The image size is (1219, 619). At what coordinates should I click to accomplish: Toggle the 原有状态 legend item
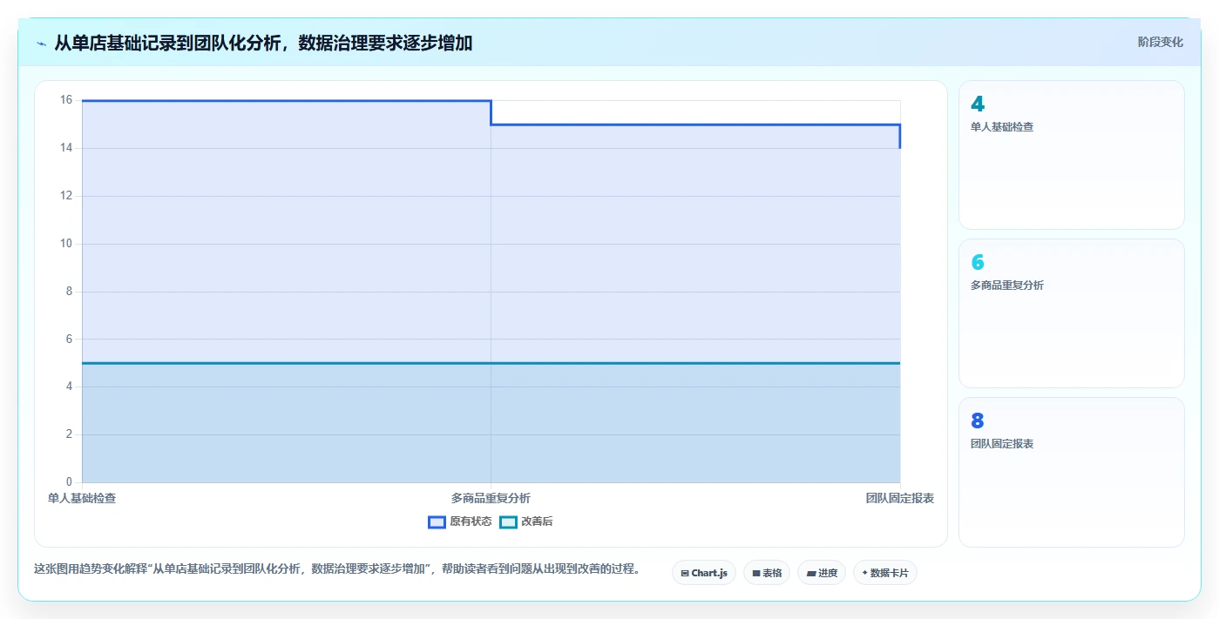coord(460,521)
